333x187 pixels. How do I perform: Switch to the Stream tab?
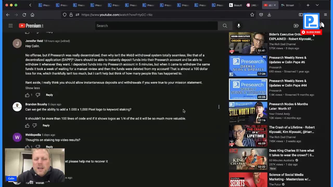point(288,5)
